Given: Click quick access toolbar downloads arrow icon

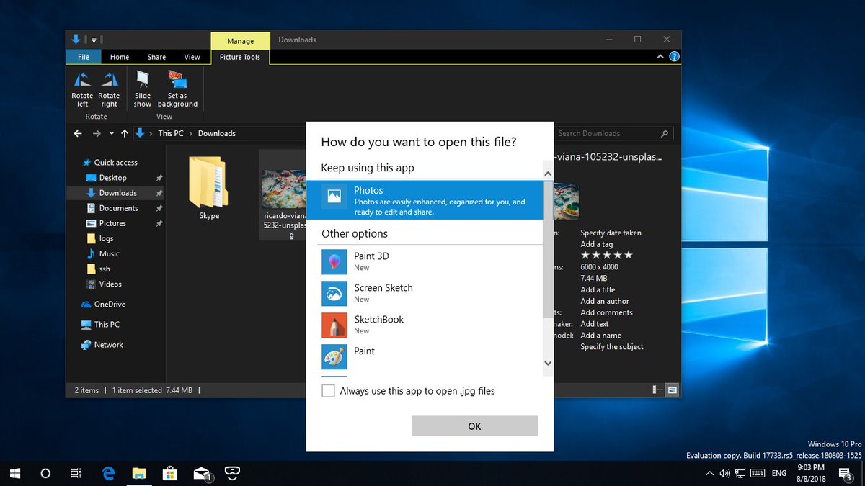Looking at the screenshot, I should 76,39.
